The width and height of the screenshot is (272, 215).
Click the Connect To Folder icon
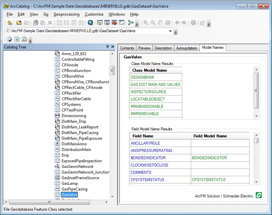(x=19, y=23)
